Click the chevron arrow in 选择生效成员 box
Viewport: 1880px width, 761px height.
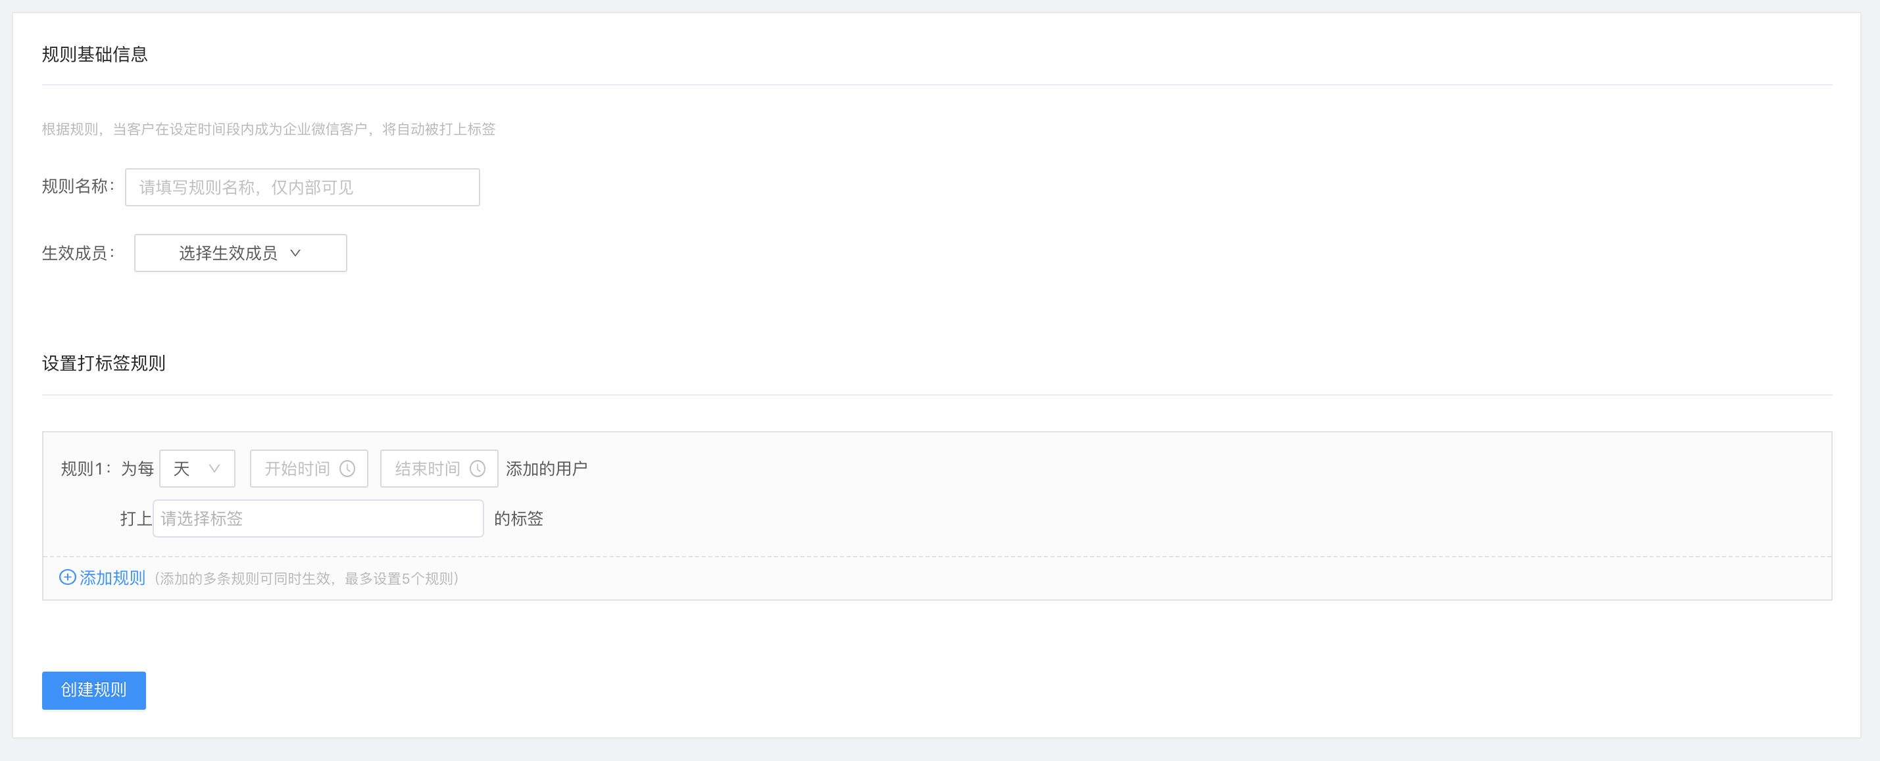[295, 253]
